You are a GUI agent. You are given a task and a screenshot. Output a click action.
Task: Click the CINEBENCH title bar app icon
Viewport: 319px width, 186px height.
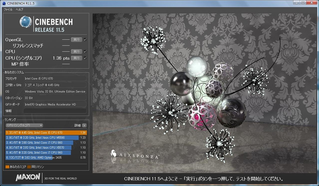[4, 3]
